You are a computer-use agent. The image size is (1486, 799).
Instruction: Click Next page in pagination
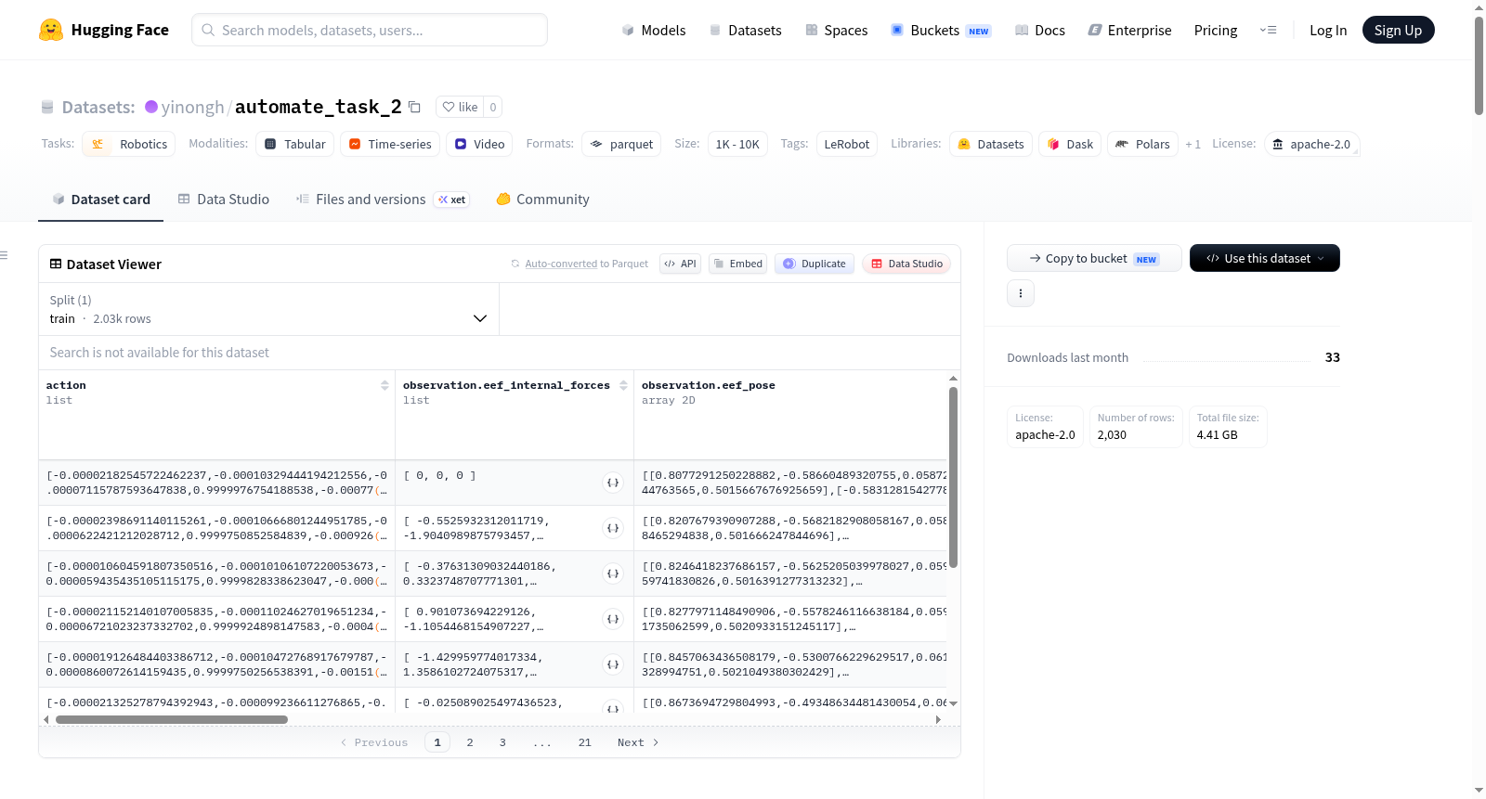[x=638, y=742]
